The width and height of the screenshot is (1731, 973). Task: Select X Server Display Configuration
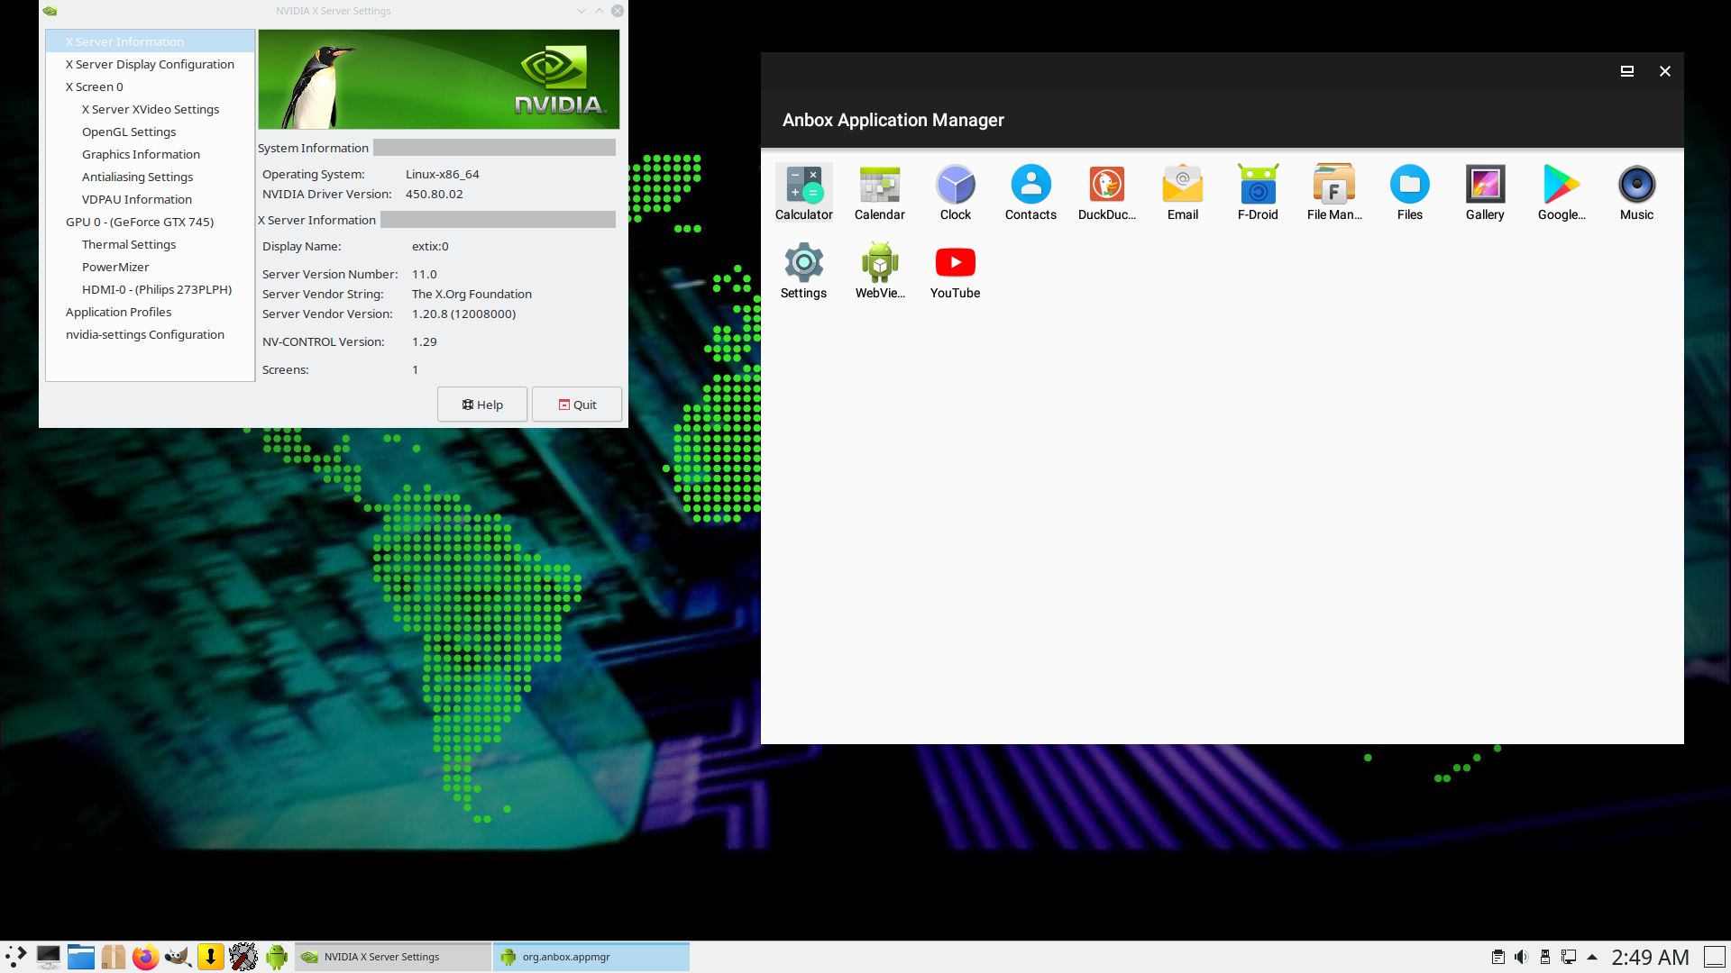(151, 64)
